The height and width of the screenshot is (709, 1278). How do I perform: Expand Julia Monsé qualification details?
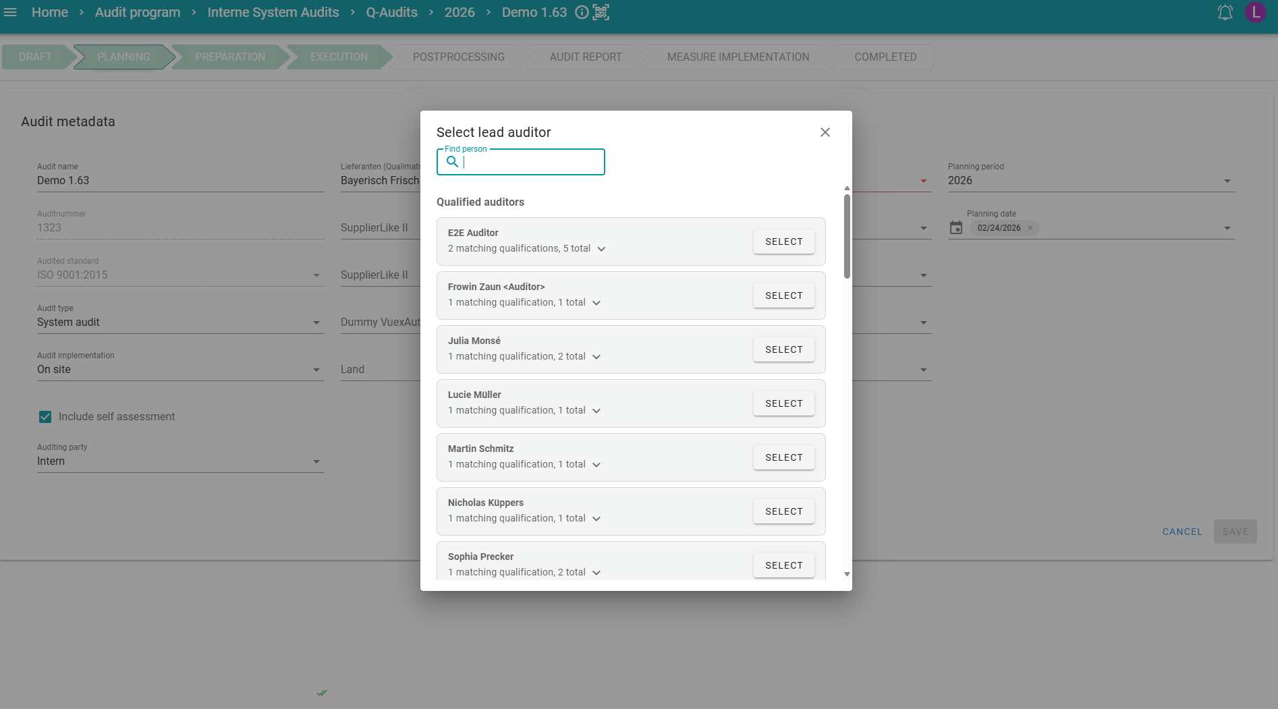[596, 357]
